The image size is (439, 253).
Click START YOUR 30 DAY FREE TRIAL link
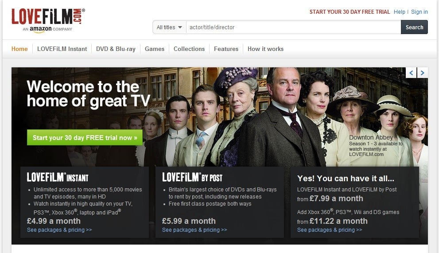pos(350,12)
